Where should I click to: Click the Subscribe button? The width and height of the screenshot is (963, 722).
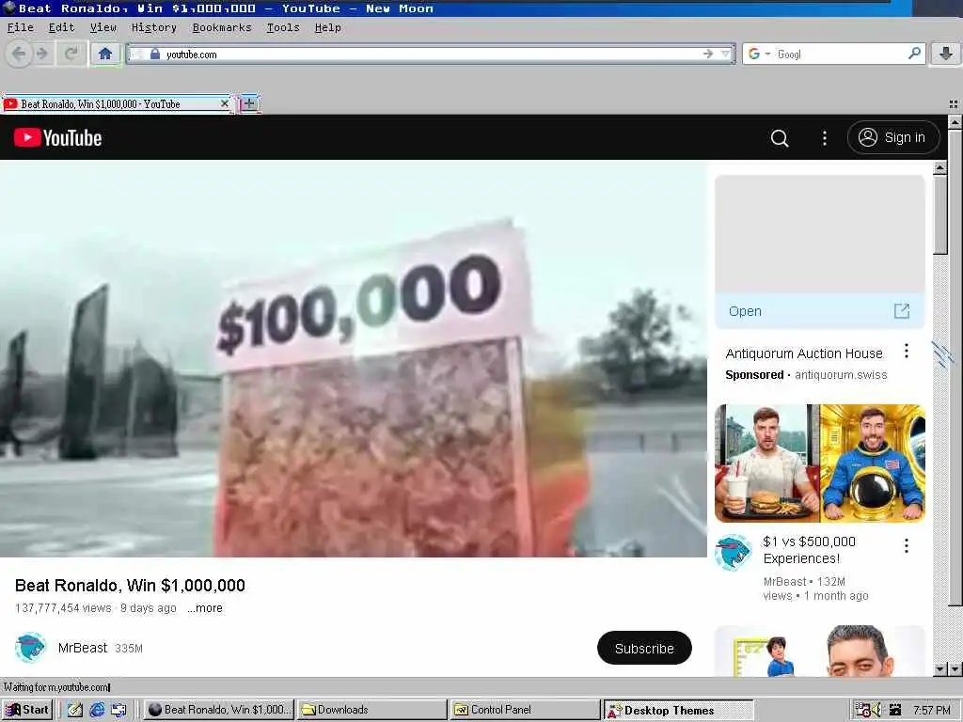[x=644, y=649]
